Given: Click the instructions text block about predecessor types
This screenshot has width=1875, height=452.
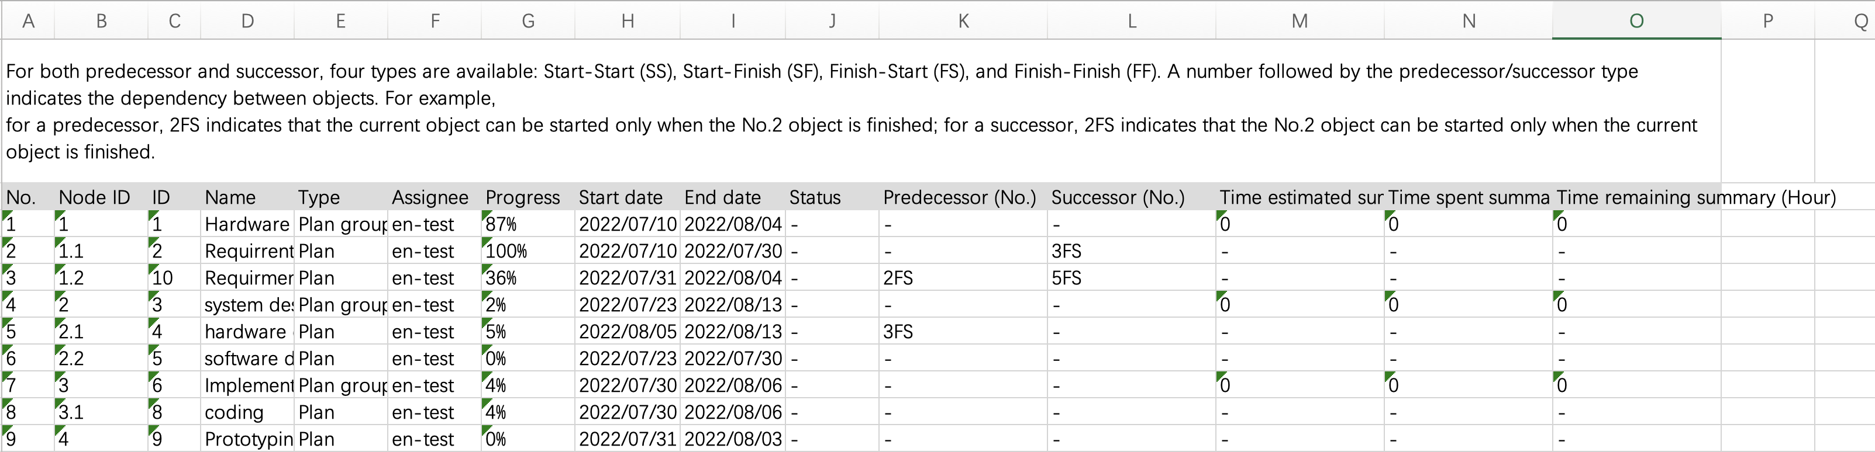Looking at the screenshot, I should (x=861, y=111).
